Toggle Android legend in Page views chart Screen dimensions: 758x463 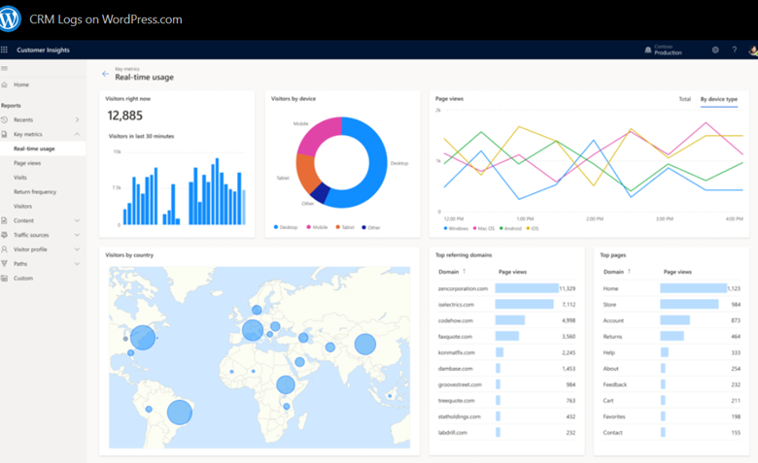click(x=510, y=228)
